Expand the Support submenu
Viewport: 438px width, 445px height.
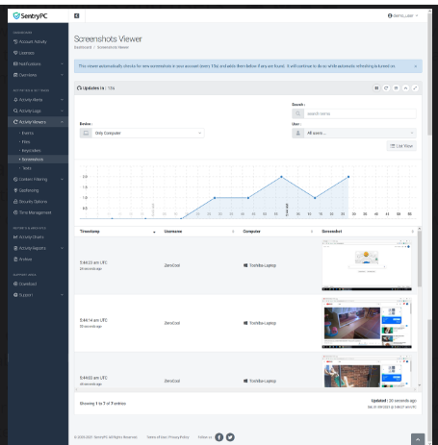pyautogui.click(x=38, y=295)
